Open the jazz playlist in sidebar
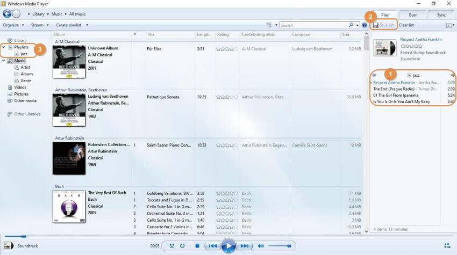Screen dimensions: 457x255 point(24,54)
